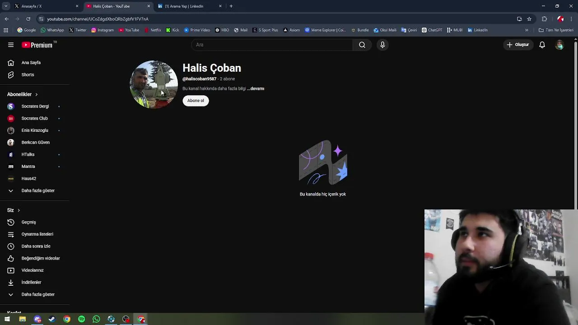This screenshot has height=325, width=578.
Task: Expand channel description with ...devamı
Action: tap(256, 88)
